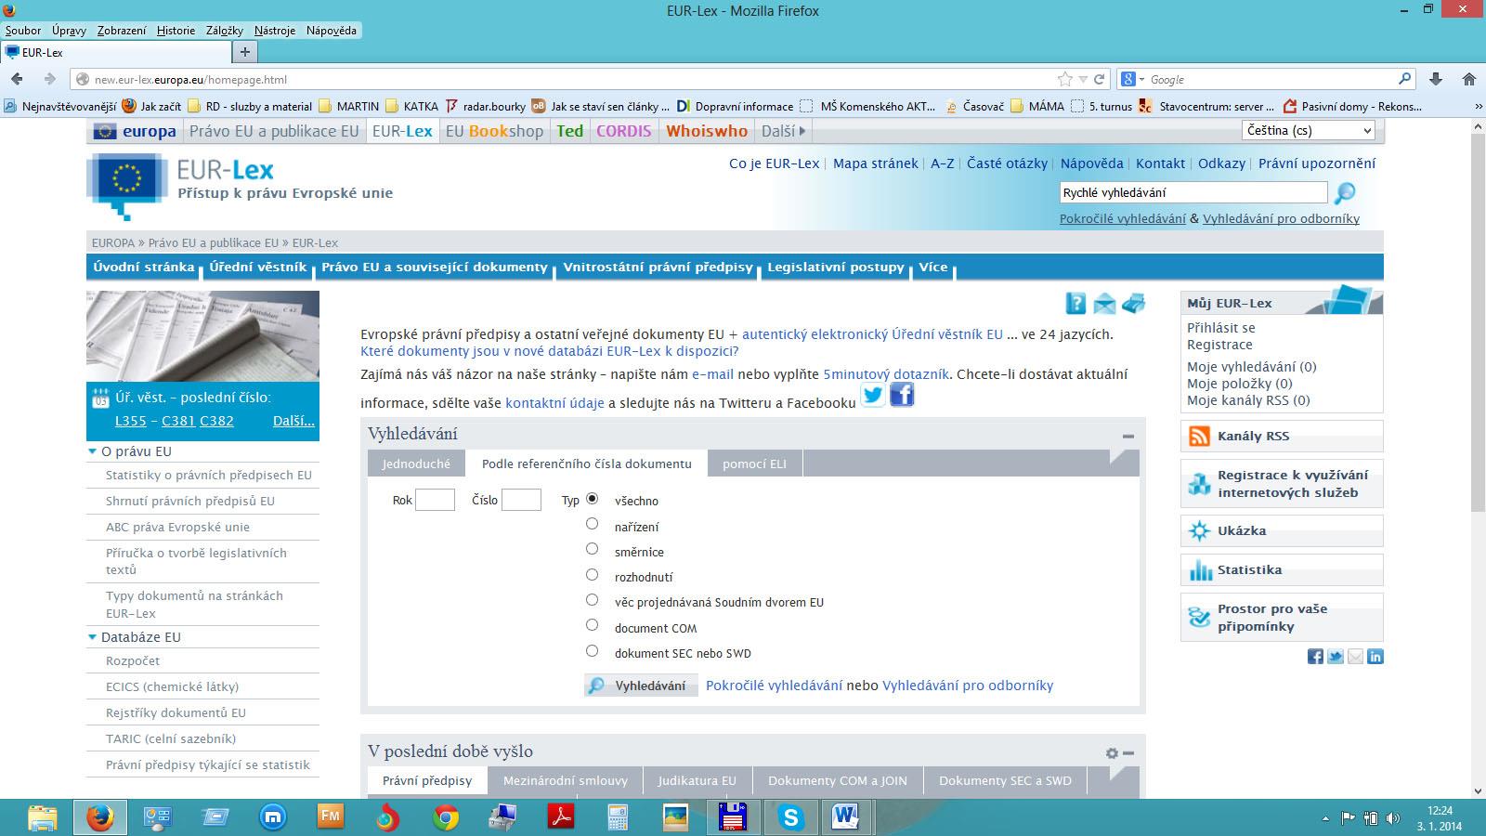Image resolution: width=1486 pixels, height=836 pixels.
Task: Open TARIC (celní sazebník) sidebar item
Action: point(171,739)
